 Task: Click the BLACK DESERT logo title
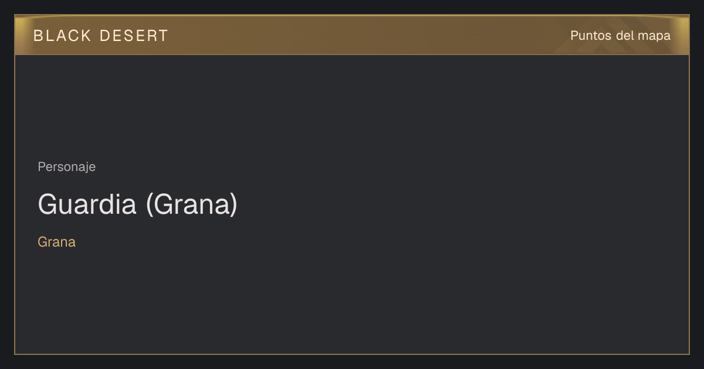coord(100,36)
